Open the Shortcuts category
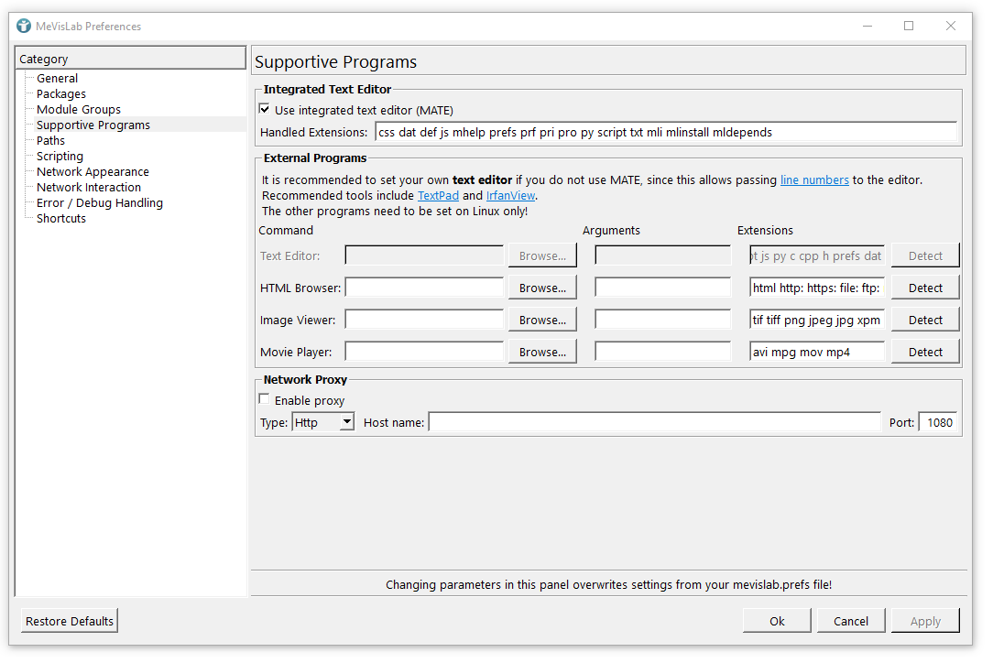This screenshot has width=993, height=663. click(61, 219)
